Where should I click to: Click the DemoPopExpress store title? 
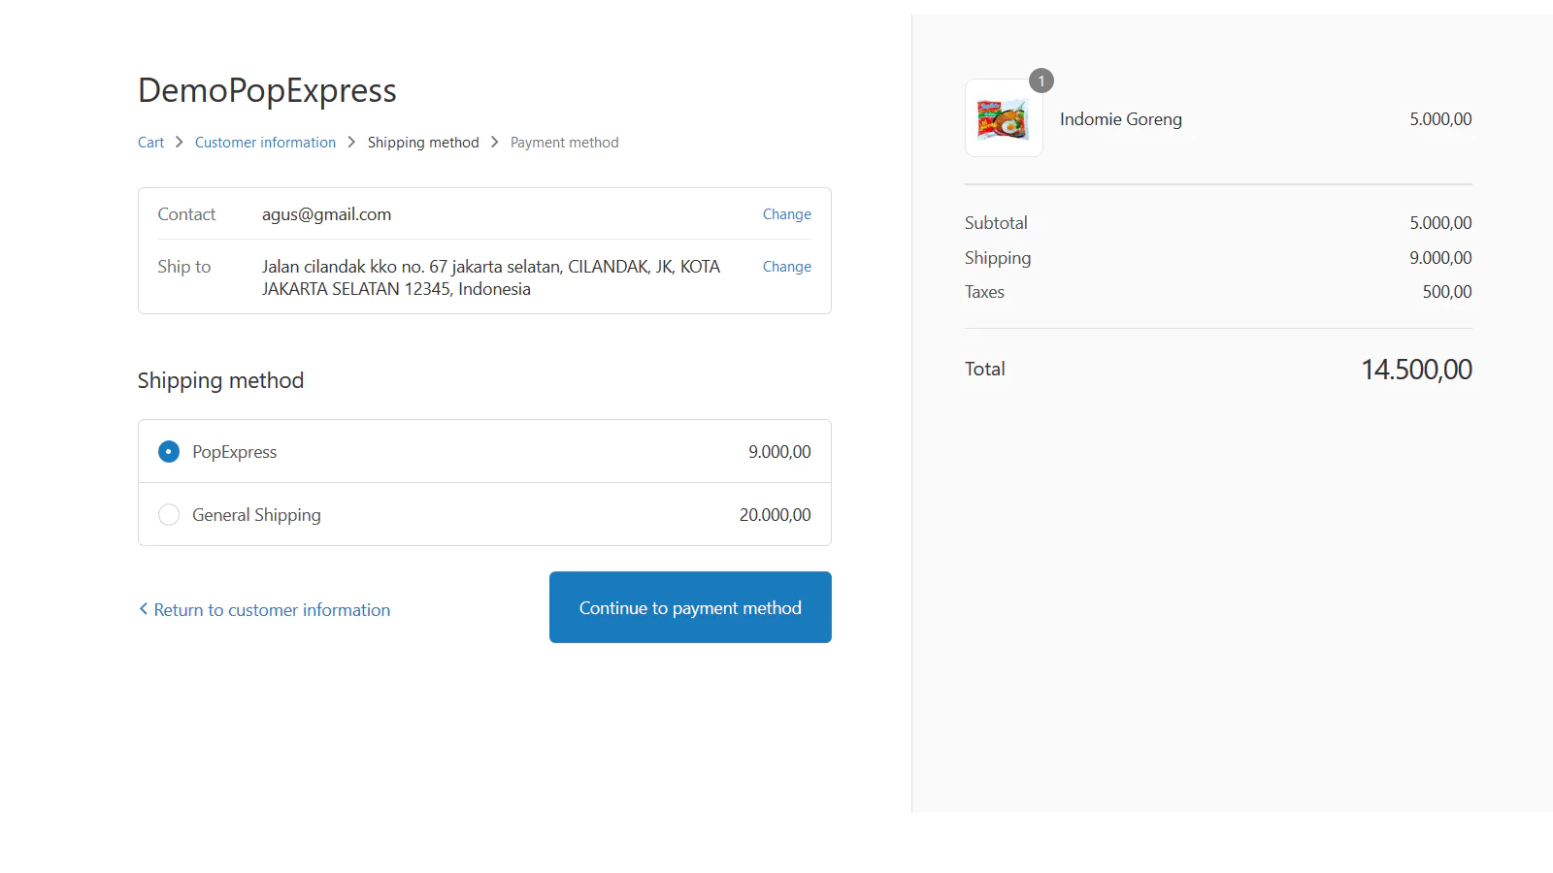click(267, 90)
